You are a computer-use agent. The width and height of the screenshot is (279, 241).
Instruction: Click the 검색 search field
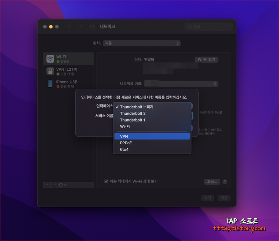coord(209,27)
